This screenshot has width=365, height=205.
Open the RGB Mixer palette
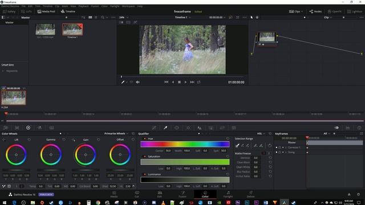[40, 128]
